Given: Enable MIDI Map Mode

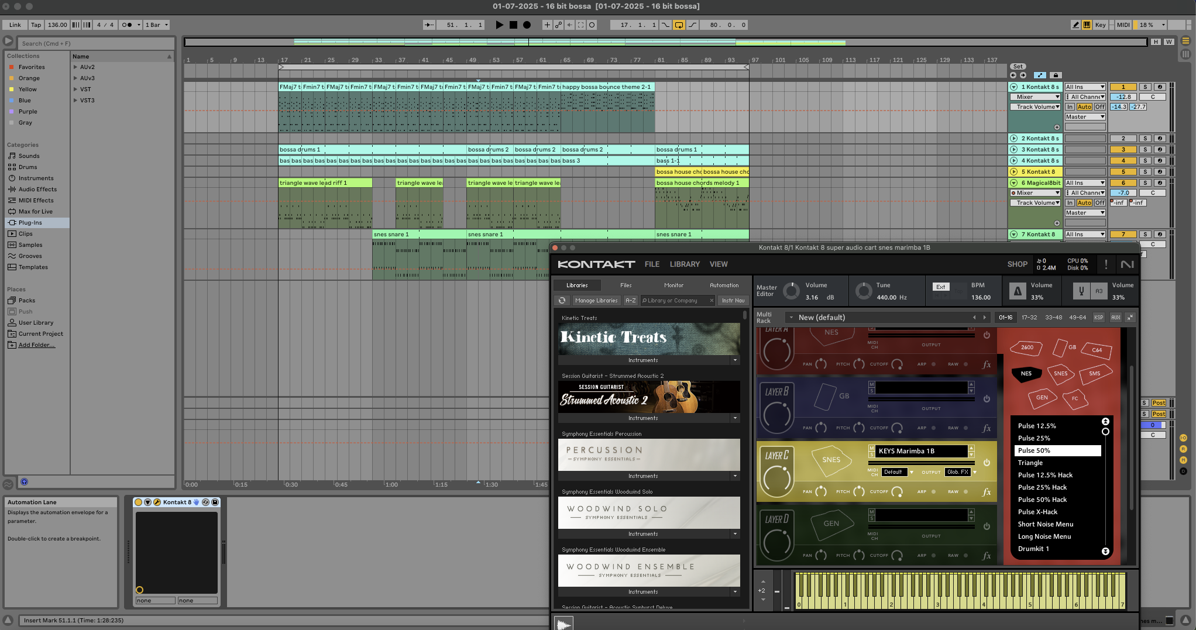Looking at the screenshot, I should (x=1123, y=25).
